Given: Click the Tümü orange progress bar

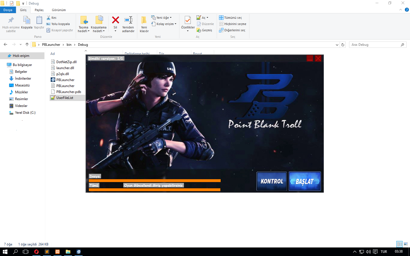Looking at the screenshot, I should 155,190.
